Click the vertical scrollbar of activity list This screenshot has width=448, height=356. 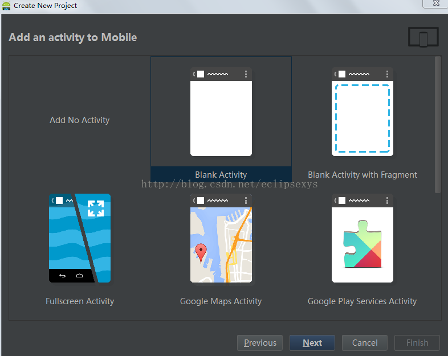[438, 125]
